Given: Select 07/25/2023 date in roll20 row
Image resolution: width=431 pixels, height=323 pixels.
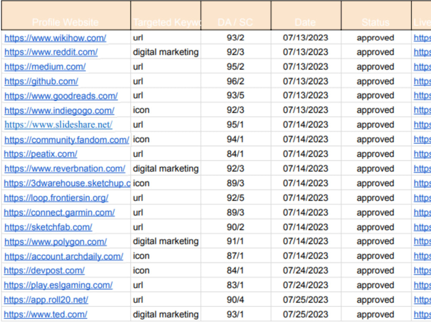Looking at the screenshot, I should 306,300.
